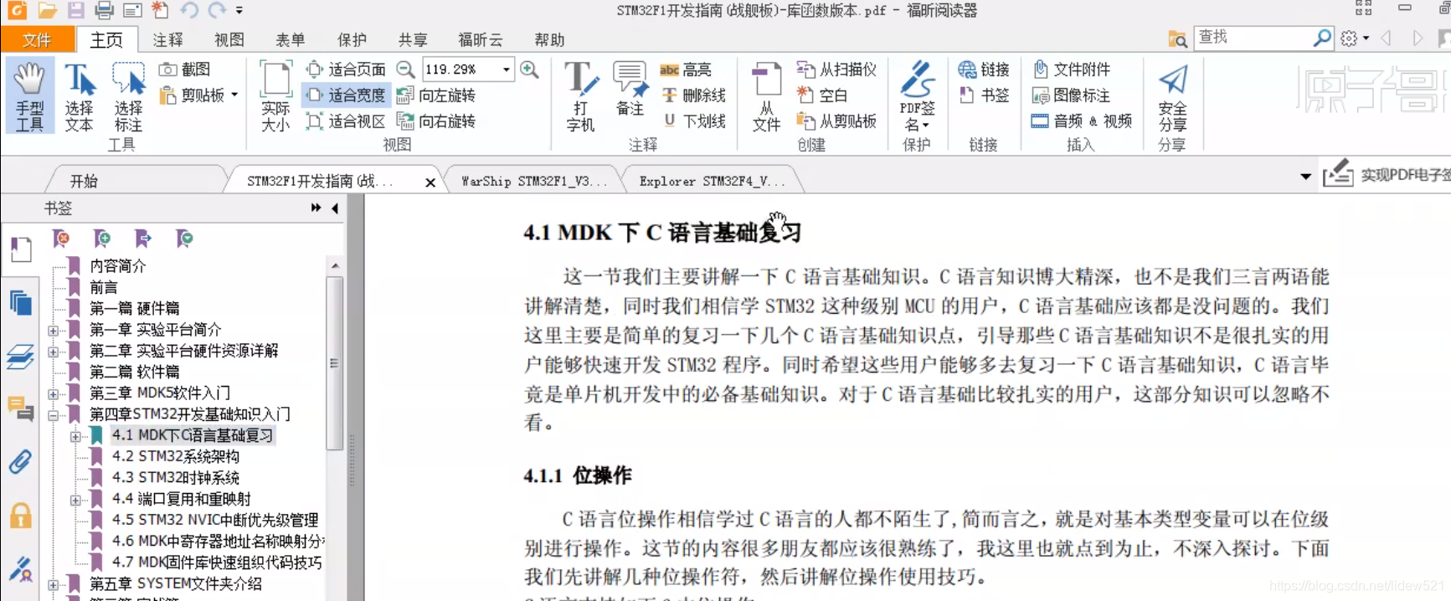Click the zoom out magnifier icon
Screen dimensions: 1451x601
[x=405, y=69]
